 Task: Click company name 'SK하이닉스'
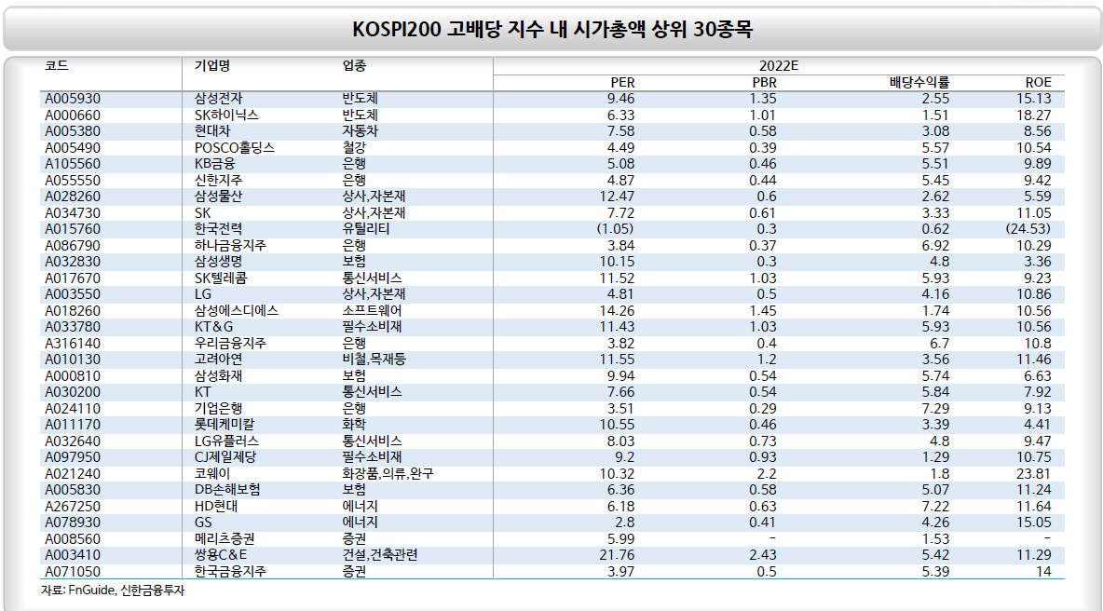(x=226, y=115)
